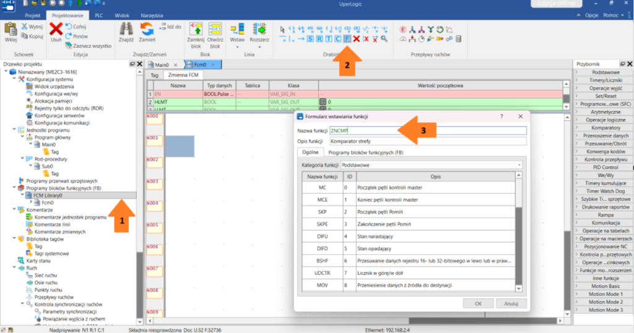The width and height of the screenshot is (634, 333).
Task: Collapse the Konfiguracja systemu tree node
Action: point(14,79)
